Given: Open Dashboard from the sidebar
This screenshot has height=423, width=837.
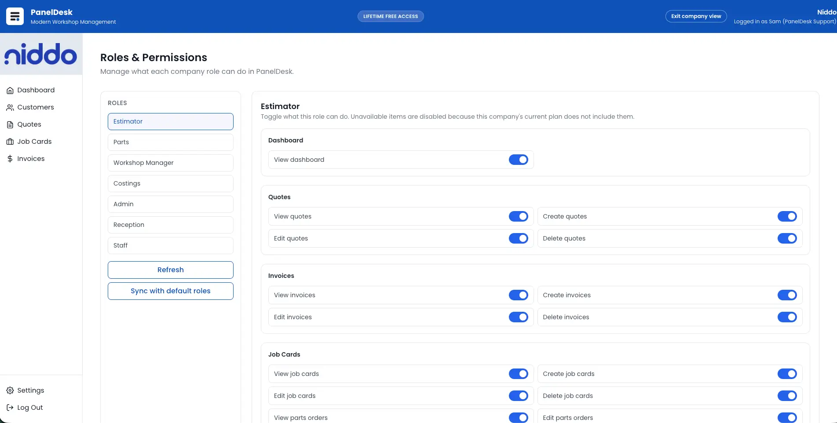Looking at the screenshot, I should click(10, 90).
